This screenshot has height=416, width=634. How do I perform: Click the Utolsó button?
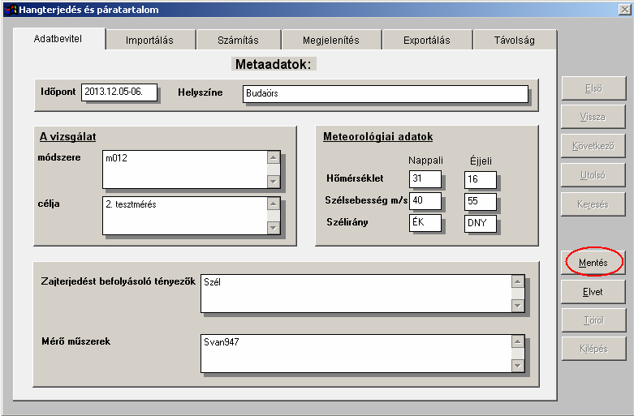pyautogui.click(x=593, y=175)
